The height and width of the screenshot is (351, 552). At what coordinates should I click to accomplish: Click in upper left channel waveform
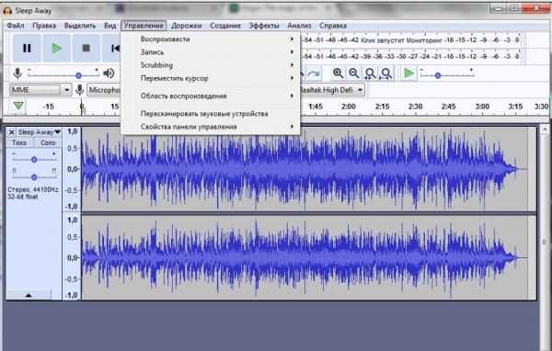click(x=308, y=169)
